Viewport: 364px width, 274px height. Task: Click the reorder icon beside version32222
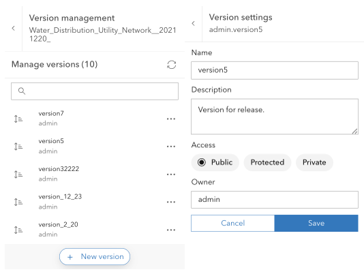[18, 174]
